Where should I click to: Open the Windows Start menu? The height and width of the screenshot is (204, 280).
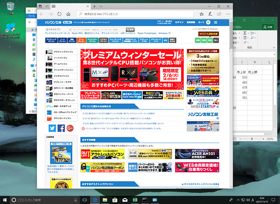click(5, 200)
